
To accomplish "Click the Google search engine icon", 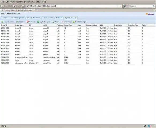I will [x=125, y=6].
